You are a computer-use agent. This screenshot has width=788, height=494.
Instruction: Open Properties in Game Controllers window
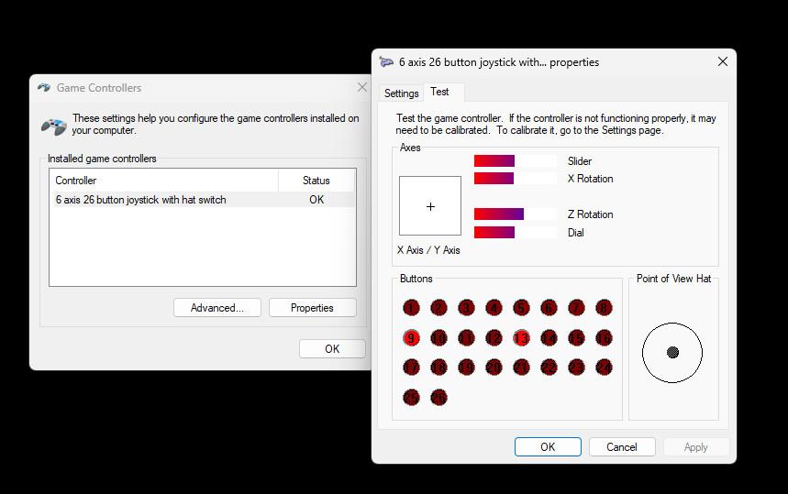(312, 308)
